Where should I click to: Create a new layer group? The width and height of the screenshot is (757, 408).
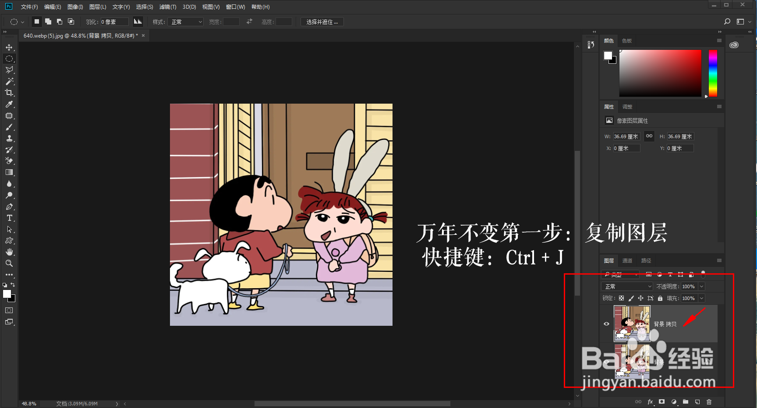pyautogui.click(x=686, y=401)
